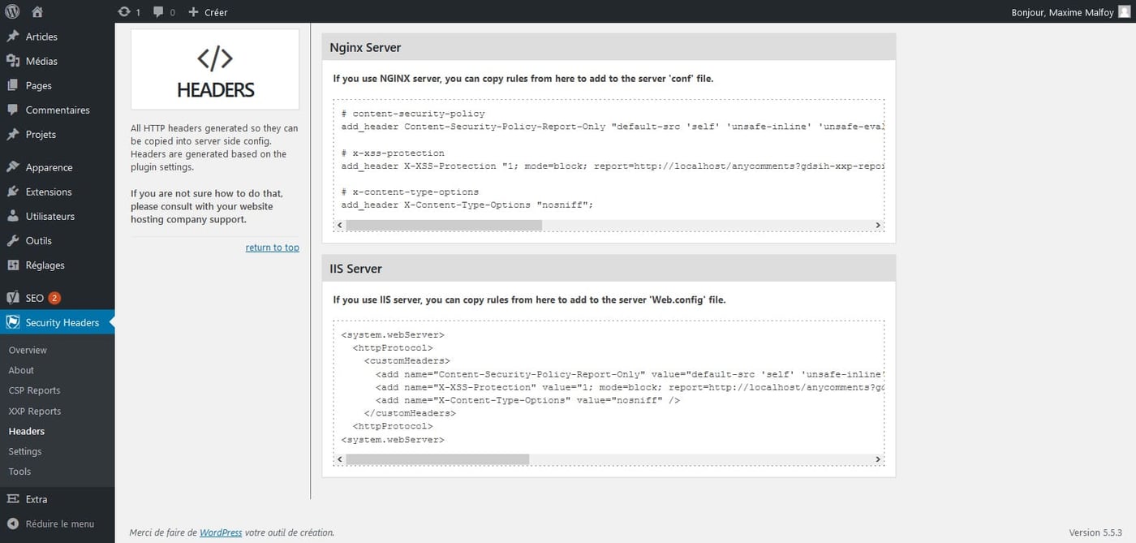Open the XXP Reports submenu item
The image size is (1136, 543).
click(34, 411)
